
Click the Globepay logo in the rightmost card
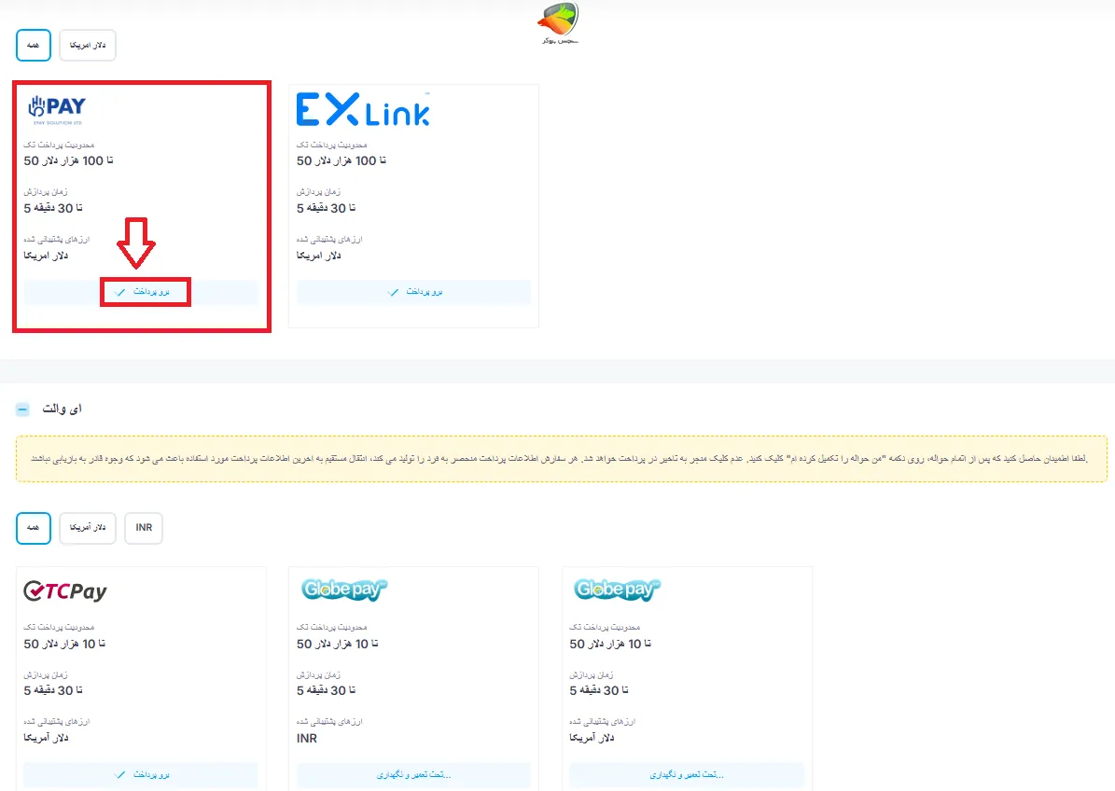[x=617, y=590]
